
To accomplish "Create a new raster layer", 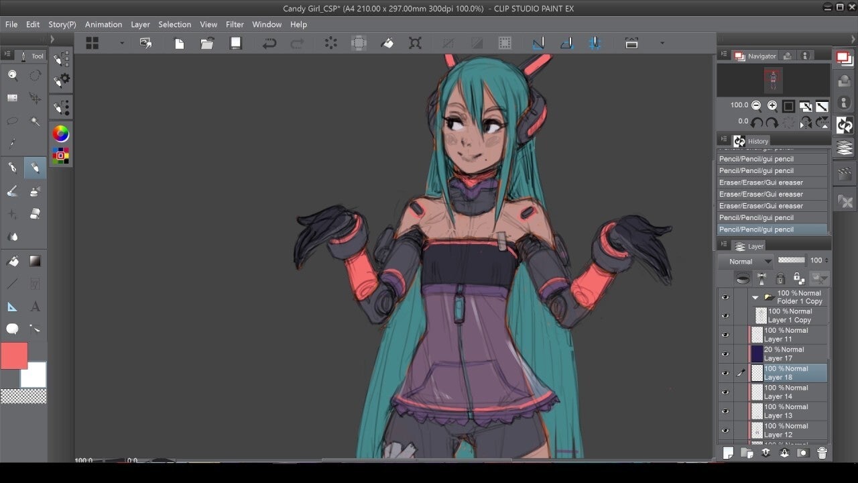I will tap(729, 453).
